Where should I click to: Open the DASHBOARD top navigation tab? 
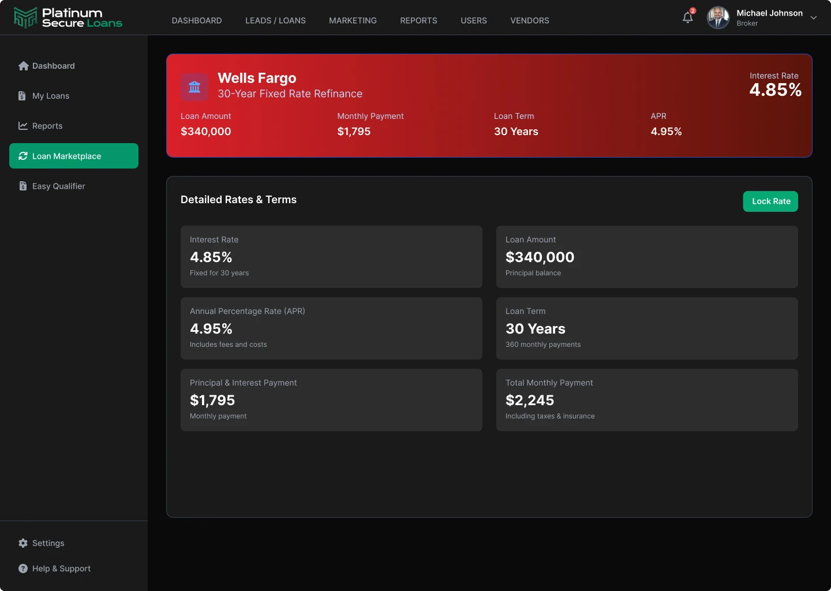pyautogui.click(x=197, y=20)
